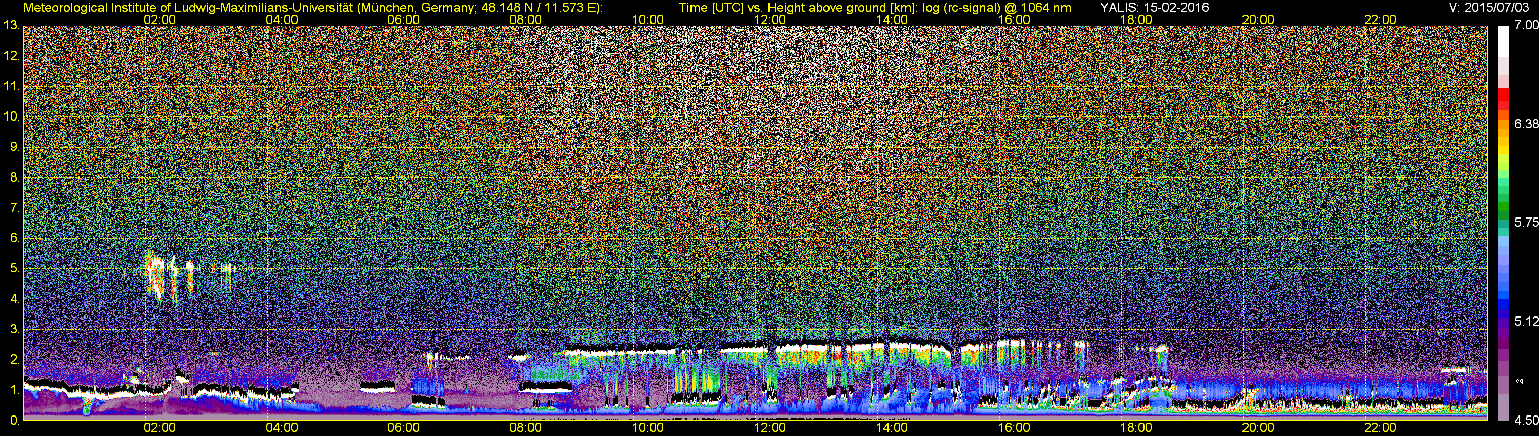Click the "08:00" label on the top time axis
Screen dimensions: 1539x436
(525, 19)
